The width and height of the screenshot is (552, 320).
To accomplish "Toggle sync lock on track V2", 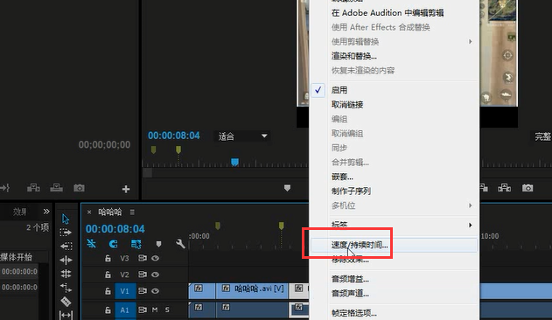I will click(143, 275).
